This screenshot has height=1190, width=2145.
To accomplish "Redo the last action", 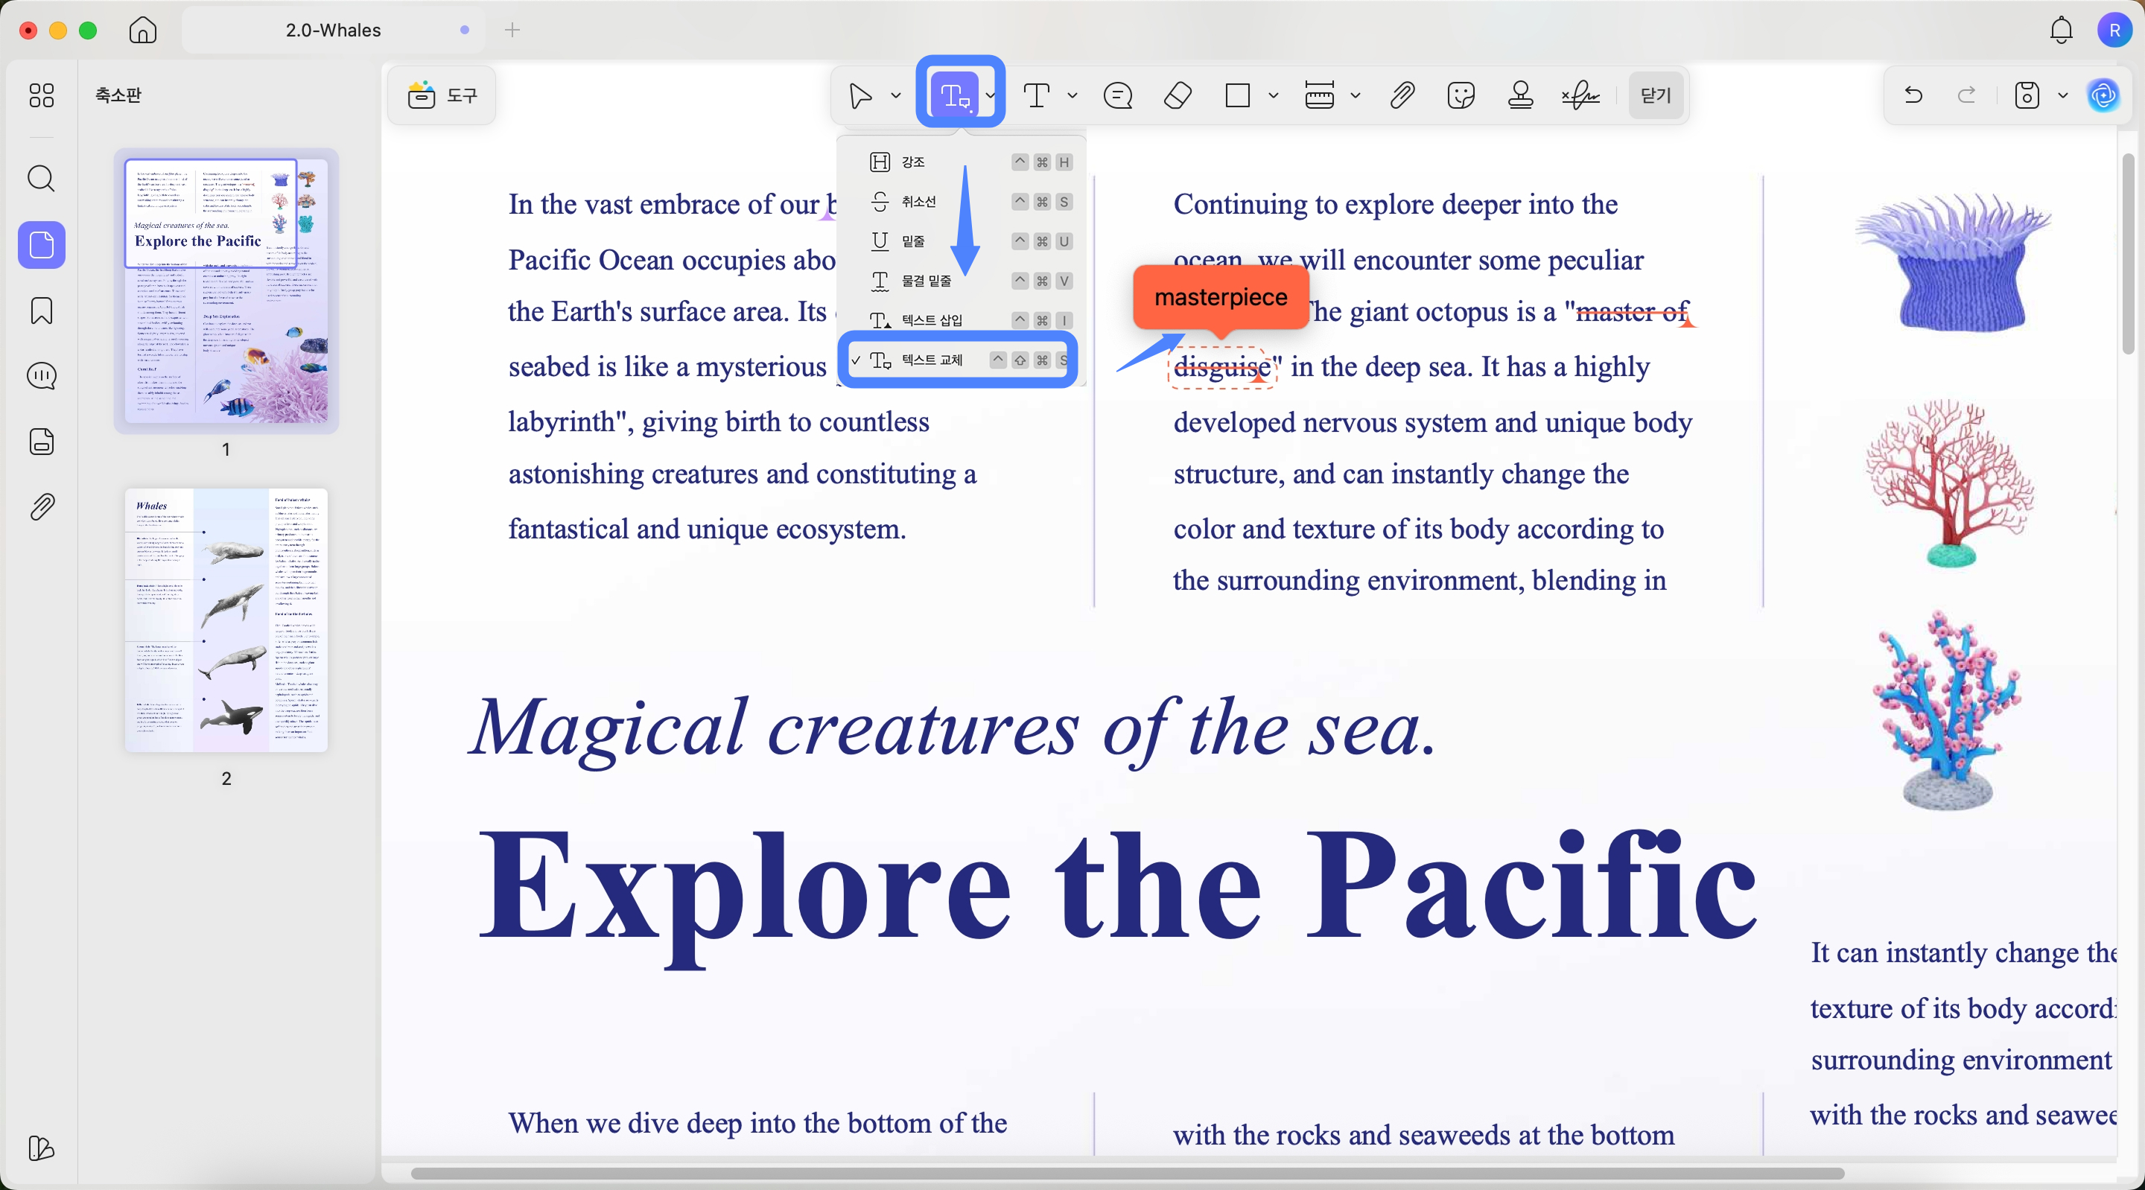I will click(1967, 96).
